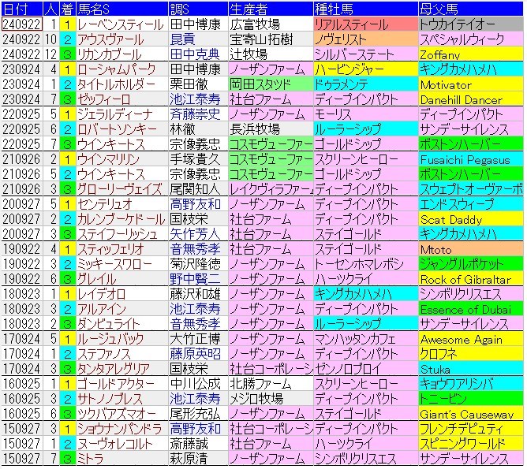This screenshot has width=527, height=469.
Task: Click horse ウインマリリン
Action: [x=108, y=159]
